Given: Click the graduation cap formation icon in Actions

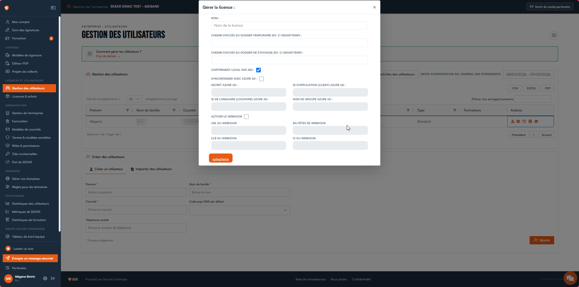Looking at the screenshot, I should pos(536,121).
